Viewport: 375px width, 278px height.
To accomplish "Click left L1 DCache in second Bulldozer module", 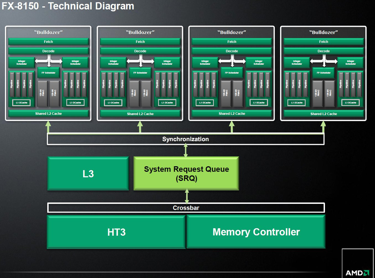I will point(113,103).
